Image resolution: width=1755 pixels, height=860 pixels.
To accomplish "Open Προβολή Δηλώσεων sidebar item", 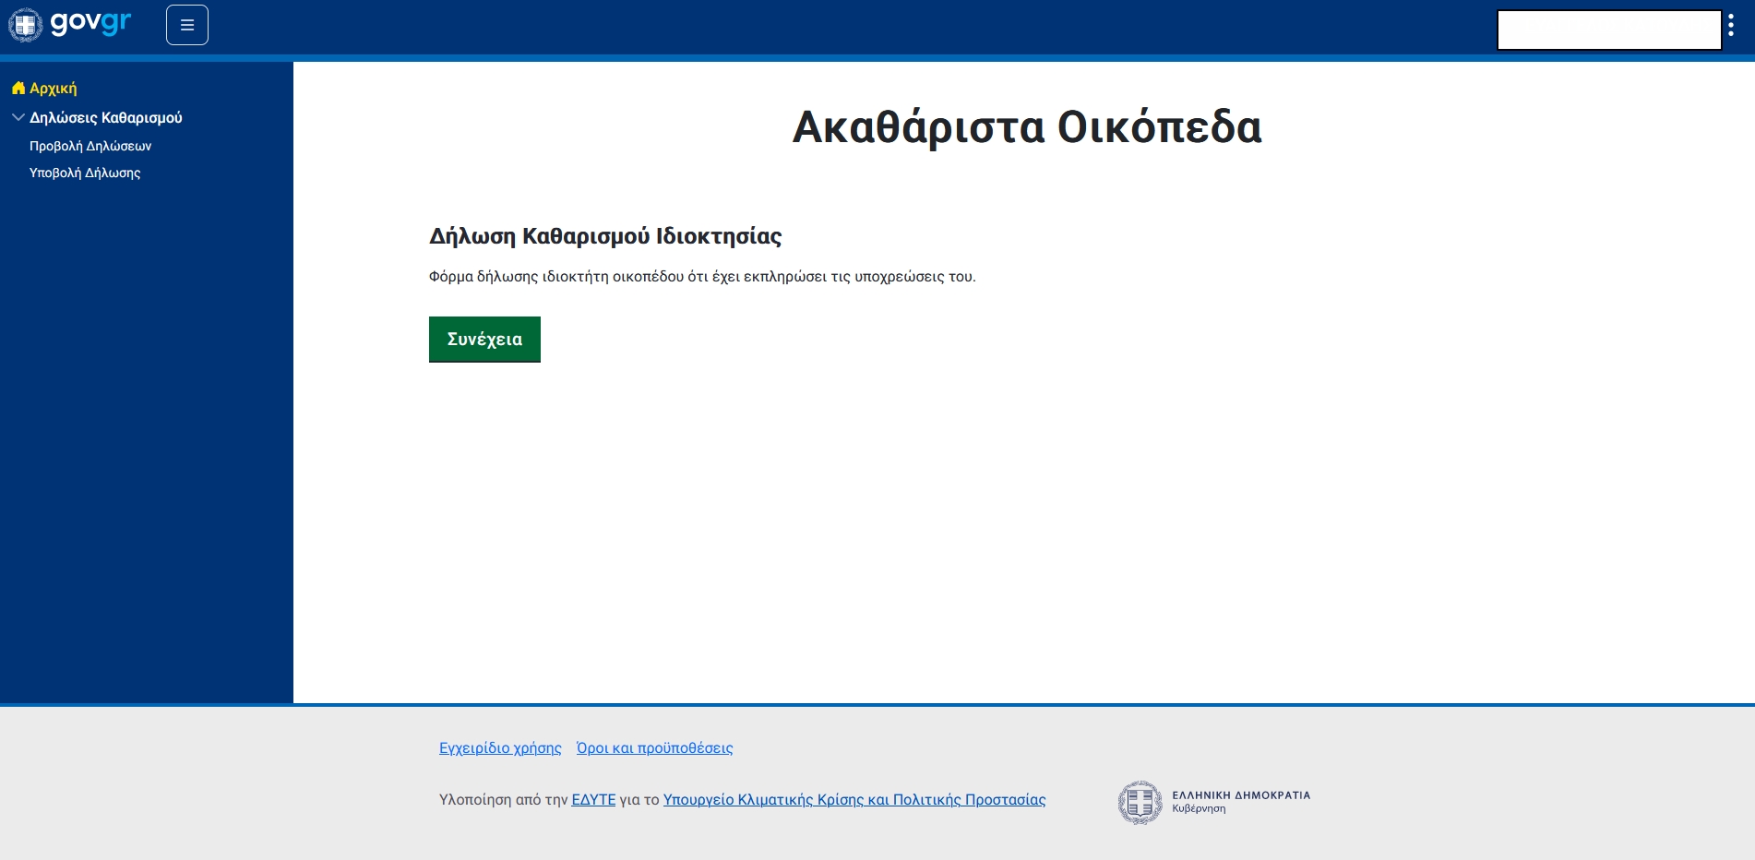I will (x=90, y=146).
